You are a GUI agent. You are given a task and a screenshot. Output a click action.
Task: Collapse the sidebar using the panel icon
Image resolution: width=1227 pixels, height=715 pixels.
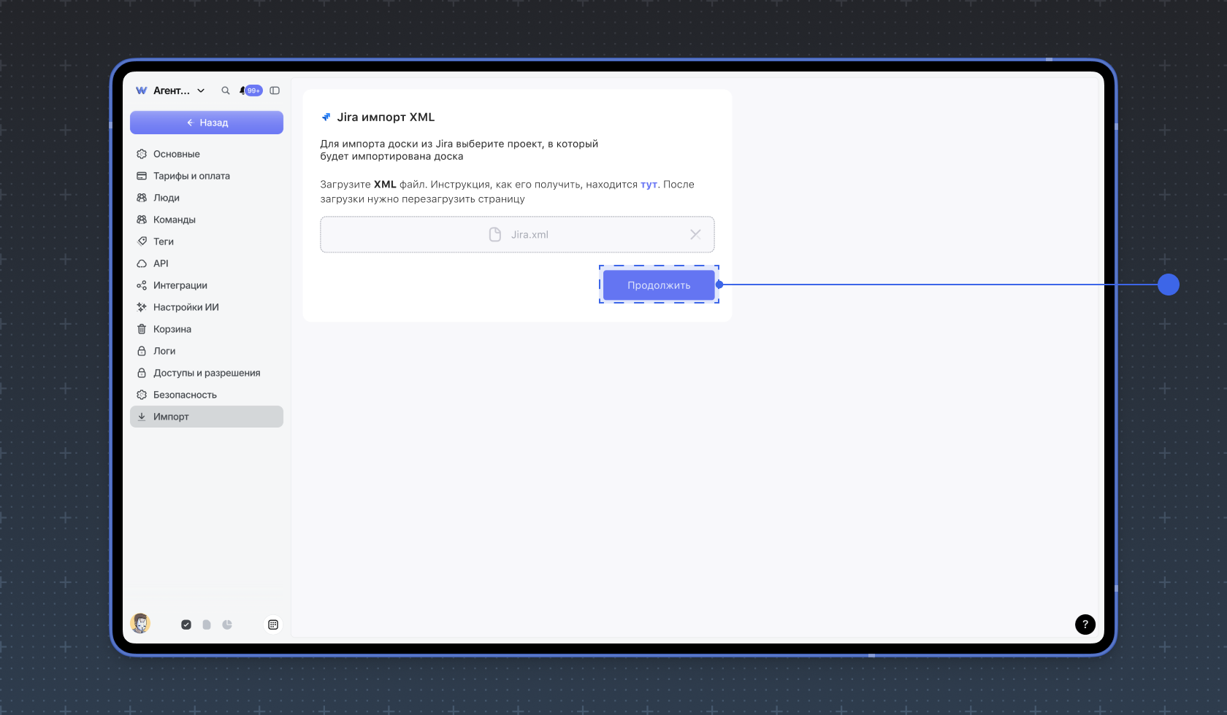coord(275,90)
